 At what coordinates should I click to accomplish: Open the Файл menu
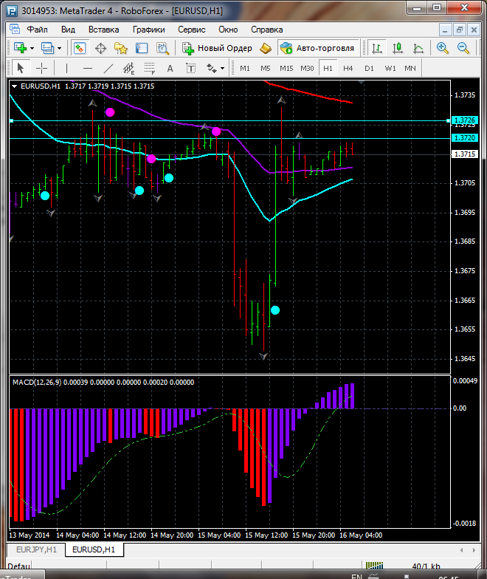pos(37,30)
